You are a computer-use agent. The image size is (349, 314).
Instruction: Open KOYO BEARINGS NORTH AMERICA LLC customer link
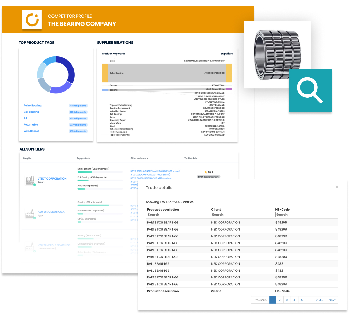[x=155, y=171]
